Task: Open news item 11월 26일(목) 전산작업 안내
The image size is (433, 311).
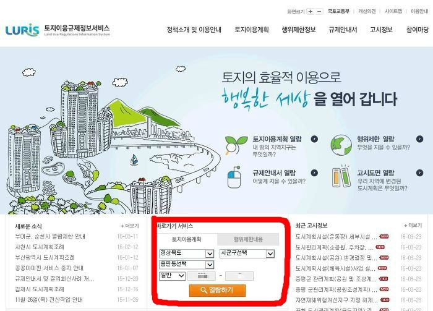Action: (x=49, y=300)
